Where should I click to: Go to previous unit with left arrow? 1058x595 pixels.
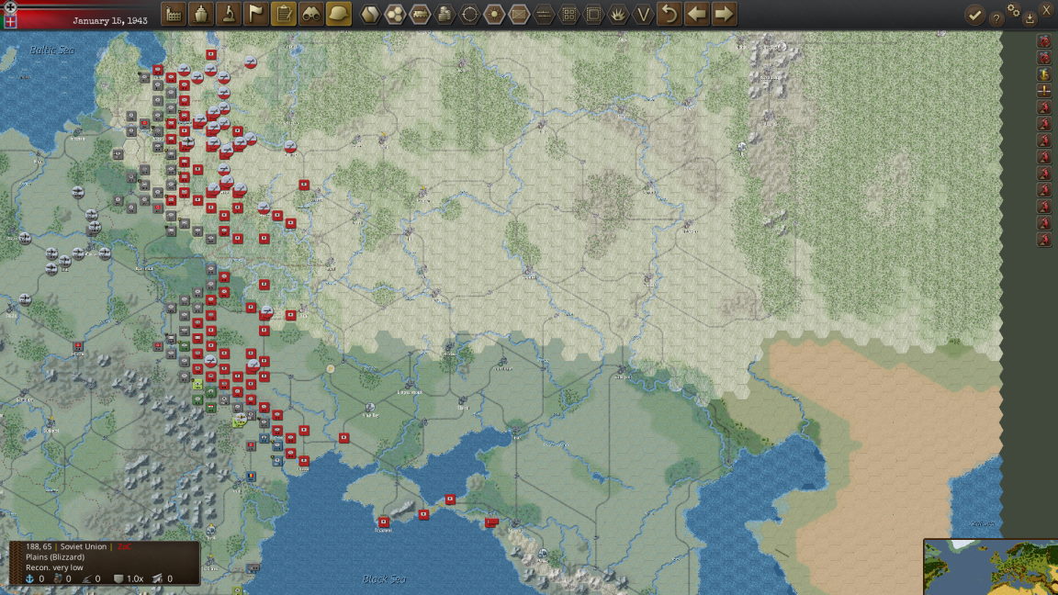tap(696, 14)
